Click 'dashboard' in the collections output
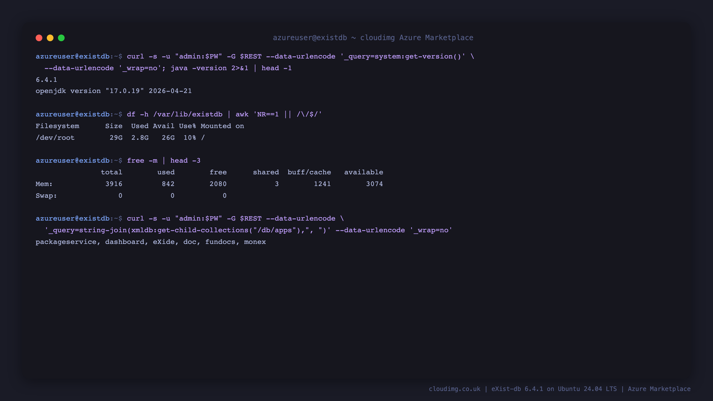This screenshot has height=401, width=713. [x=125, y=242]
